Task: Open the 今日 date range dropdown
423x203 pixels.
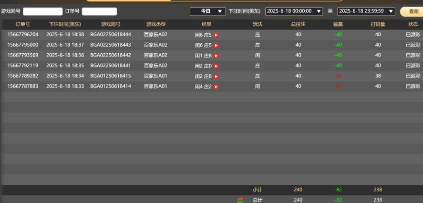Action: point(207,11)
